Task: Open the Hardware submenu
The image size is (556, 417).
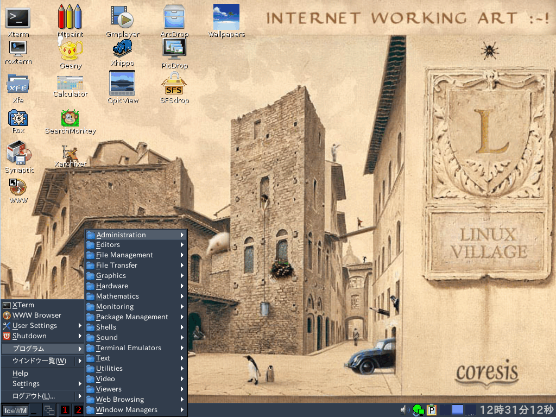Action: 136,286
